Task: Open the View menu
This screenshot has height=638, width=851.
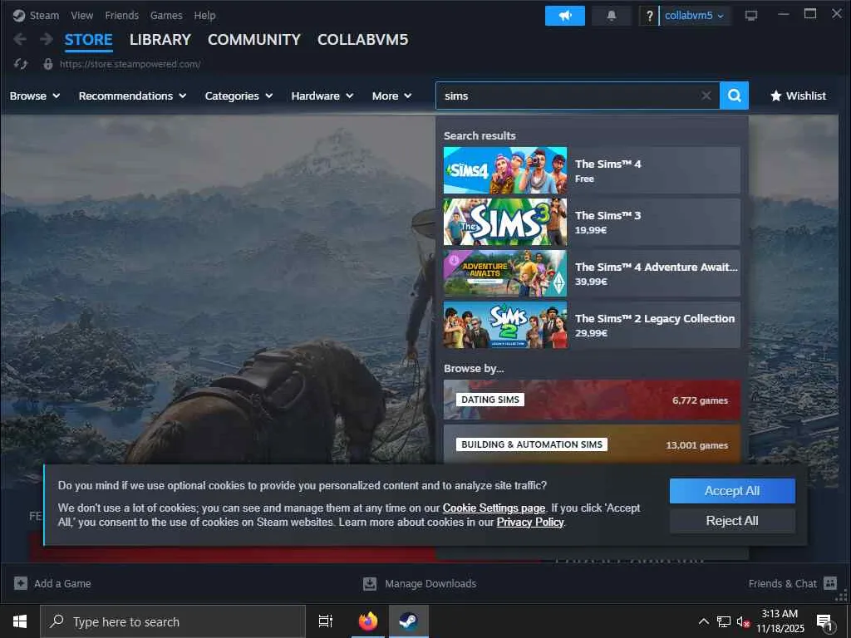Action: click(x=82, y=15)
